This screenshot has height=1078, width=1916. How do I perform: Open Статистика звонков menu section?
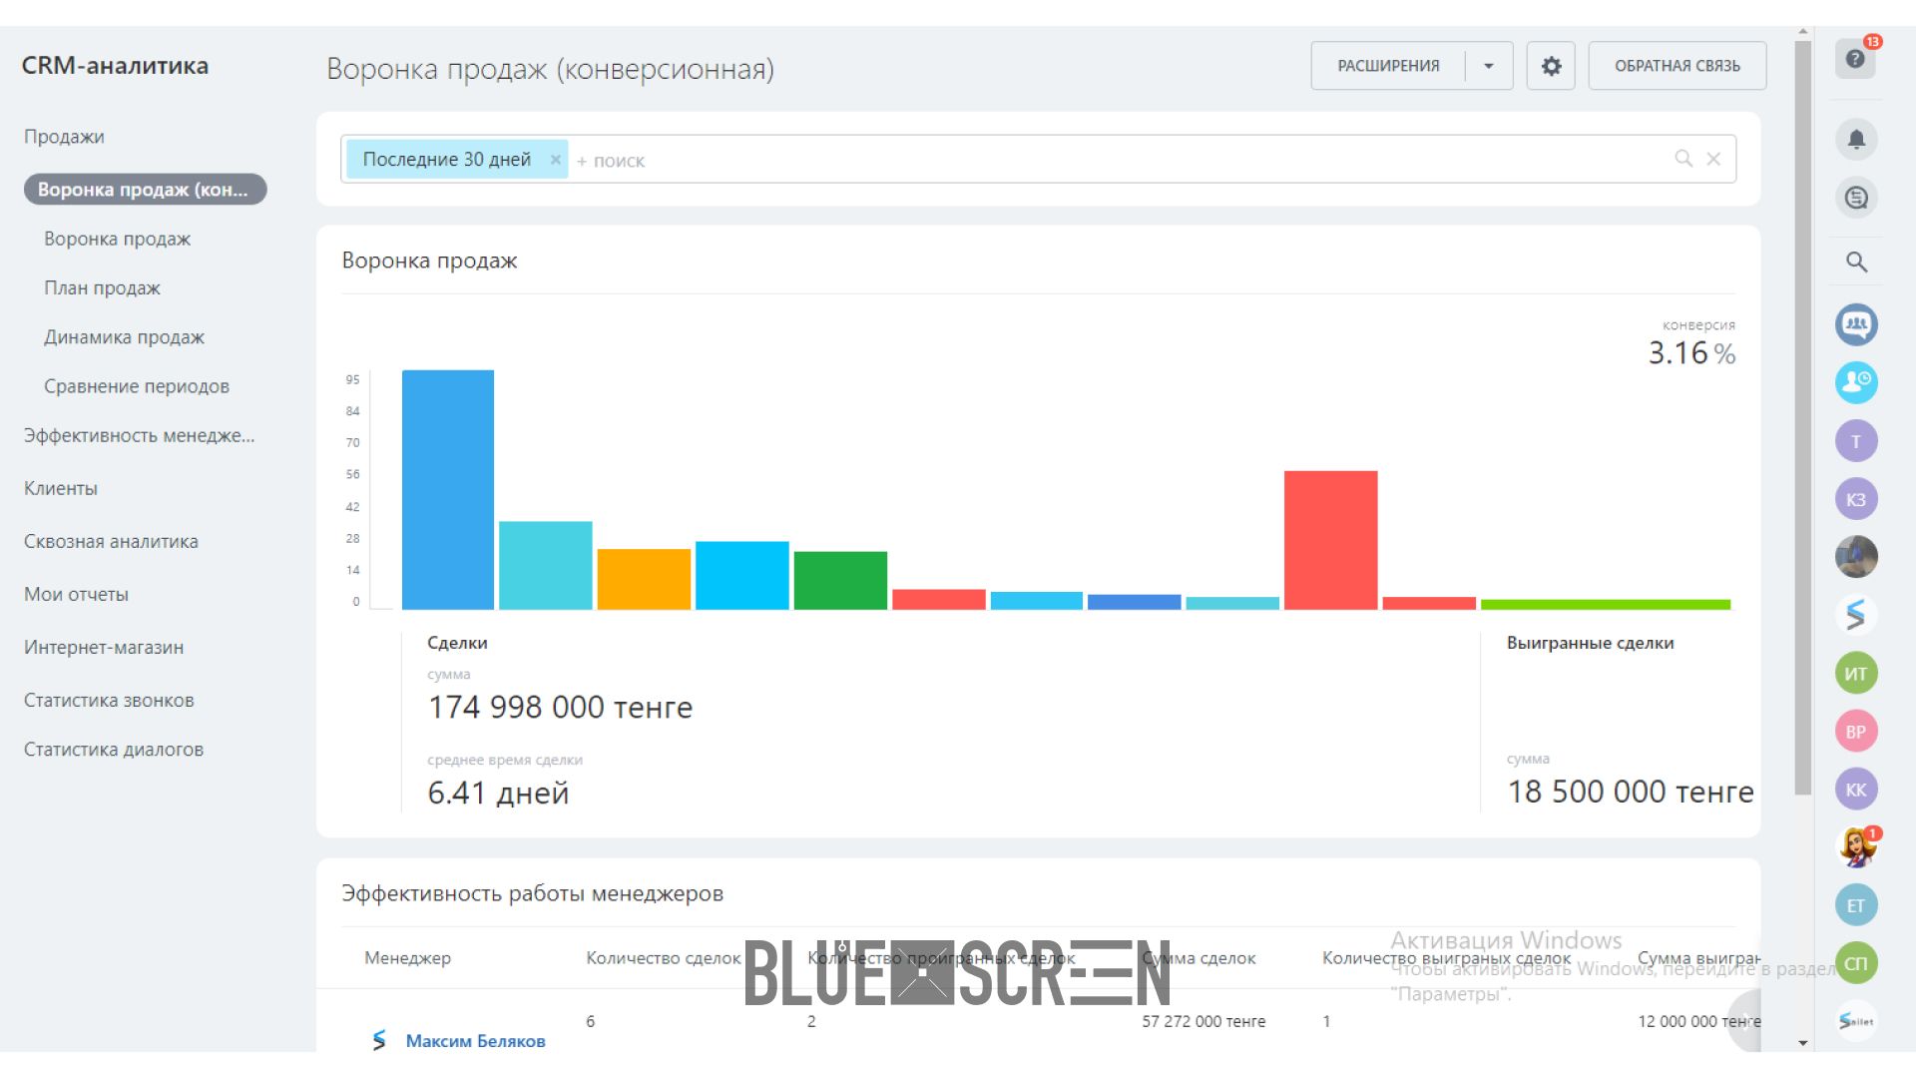pyautogui.click(x=109, y=700)
